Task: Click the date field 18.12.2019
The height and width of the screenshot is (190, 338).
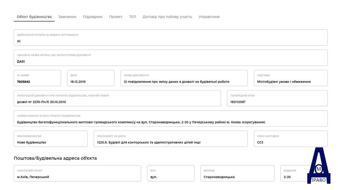Action: (91, 78)
